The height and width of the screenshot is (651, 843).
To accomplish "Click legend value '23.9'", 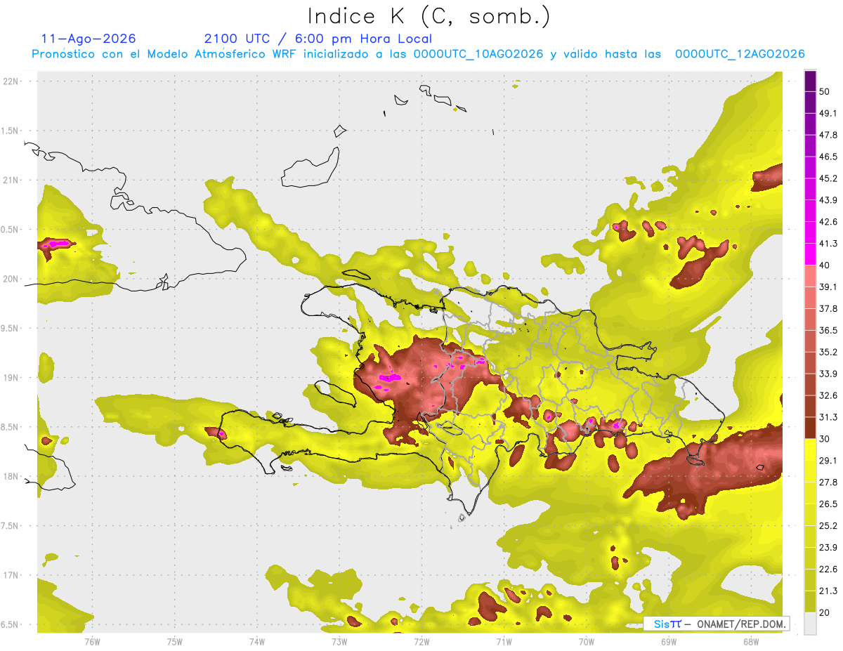I will [x=828, y=548].
